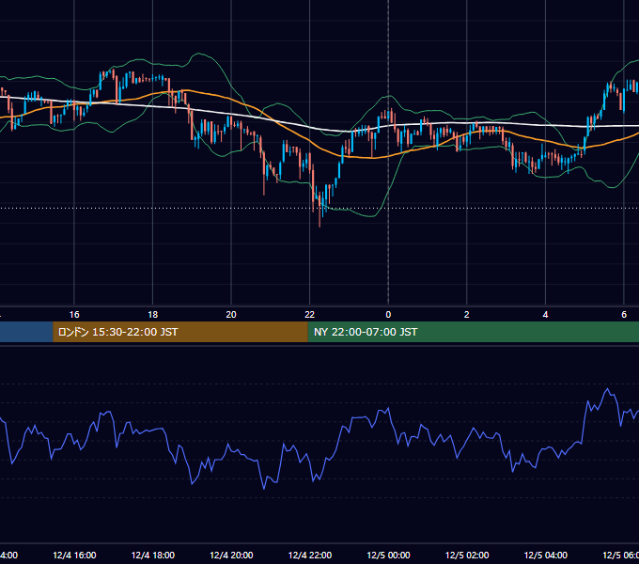Screen dimensions: 639x564
Task: Click the '12/5 02:00' time label
Action: [x=467, y=555]
